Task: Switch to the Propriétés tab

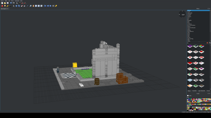Action: (x=194, y=91)
